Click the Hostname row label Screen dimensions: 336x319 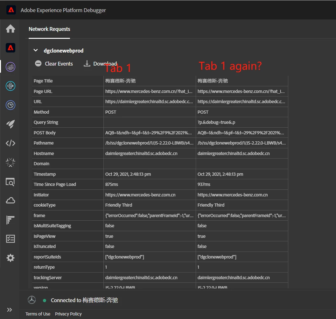click(44, 153)
